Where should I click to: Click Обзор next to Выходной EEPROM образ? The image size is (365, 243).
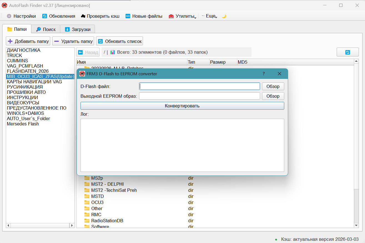click(273, 96)
